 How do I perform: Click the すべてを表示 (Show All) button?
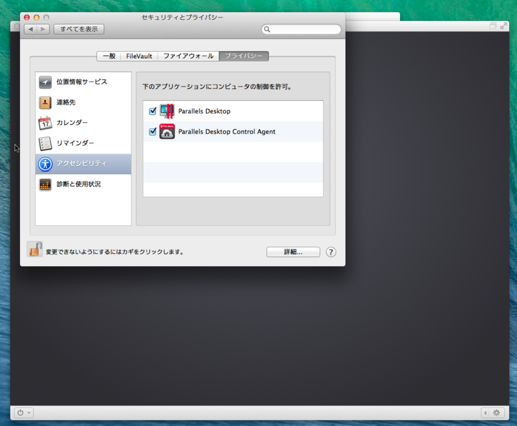[x=78, y=28]
